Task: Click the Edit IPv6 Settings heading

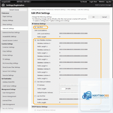Action: point(41,13)
